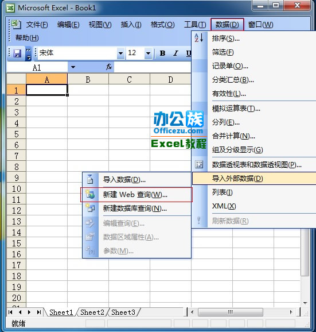
Task: Click the sort A-Z icon beside 排序
Action: tap(198, 38)
